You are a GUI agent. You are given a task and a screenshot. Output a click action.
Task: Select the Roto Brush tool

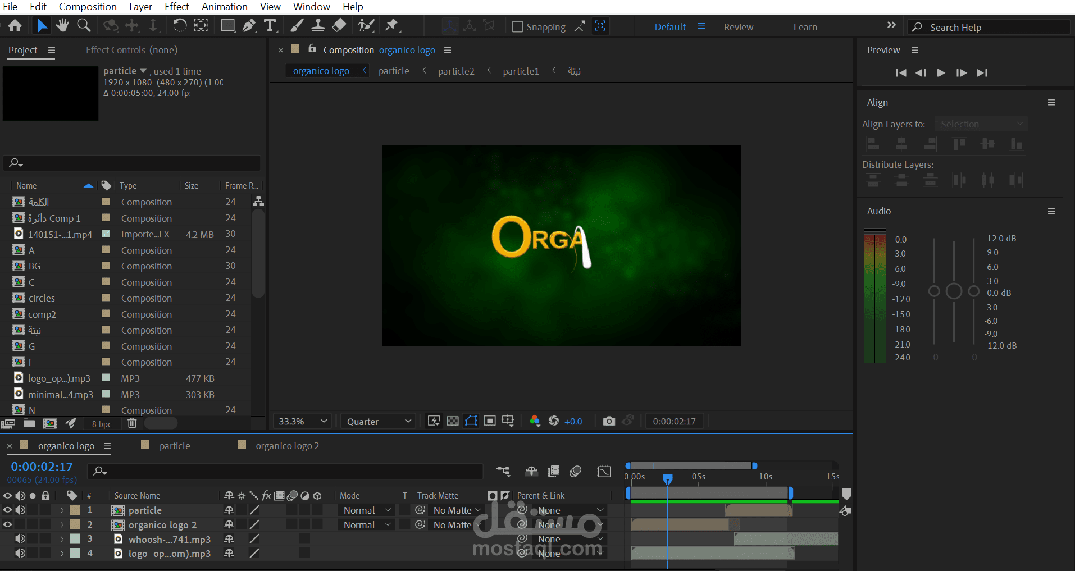pyautogui.click(x=367, y=26)
